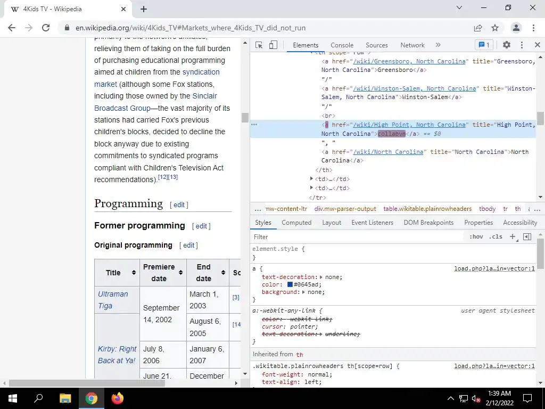Image resolution: width=545 pixels, height=409 pixels.
Task: Expand the second collapsed td element
Action: (x=311, y=188)
